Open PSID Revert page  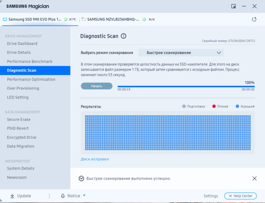18,128
